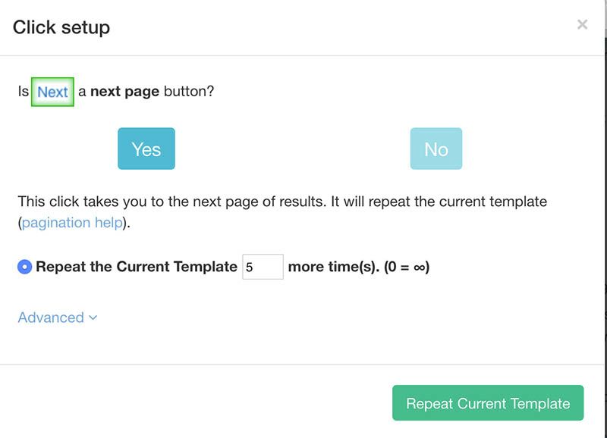Screen dimensions: 607x438
Task: Click the green highlighted Next link
Action: (x=52, y=92)
